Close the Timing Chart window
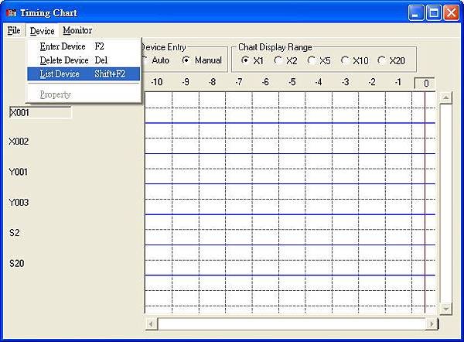Viewport: 464px width, 342px height. click(x=452, y=13)
